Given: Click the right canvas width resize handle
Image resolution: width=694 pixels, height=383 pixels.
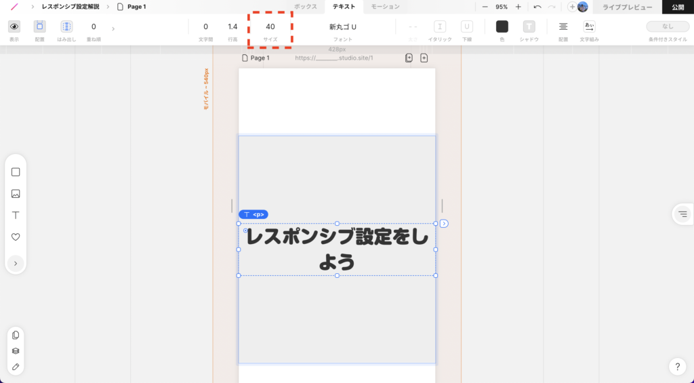Looking at the screenshot, I should 442,205.
